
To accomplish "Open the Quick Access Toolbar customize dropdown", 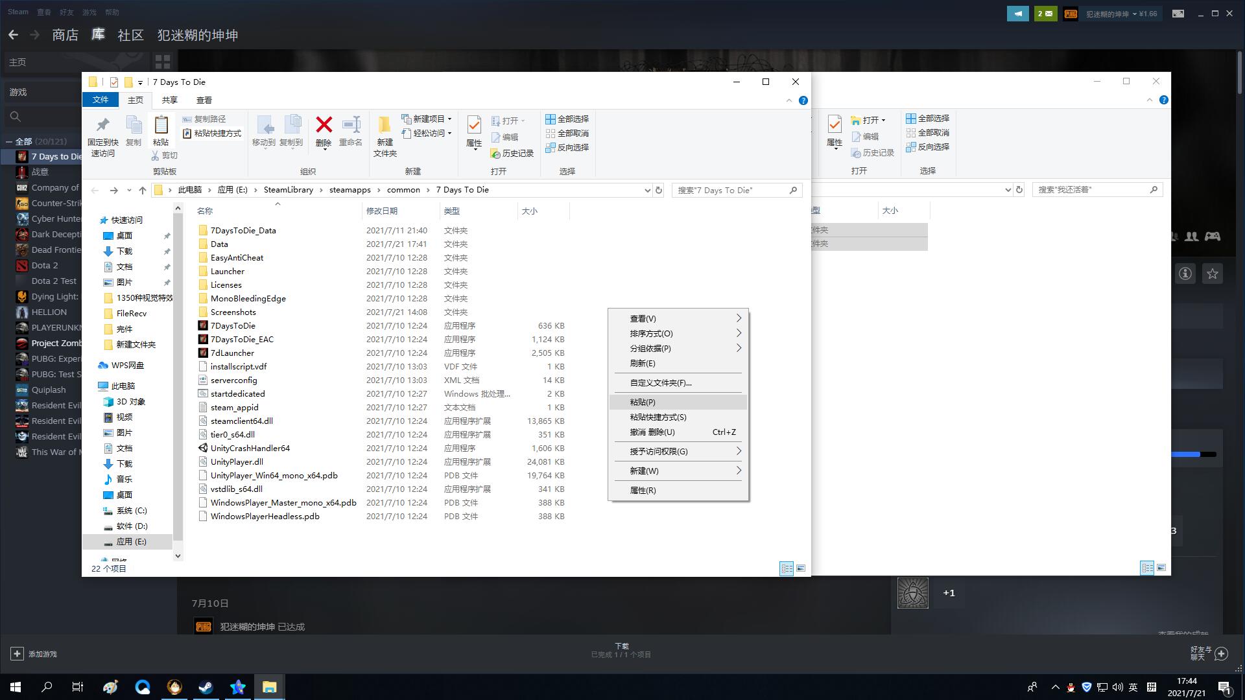I will pyautogui.click(x=140, y=82).
